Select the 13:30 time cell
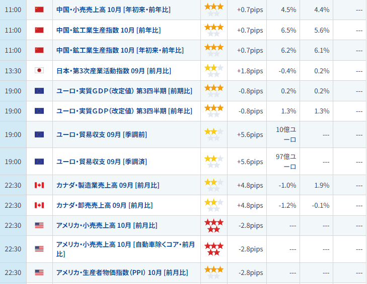 tap(13, 71)
